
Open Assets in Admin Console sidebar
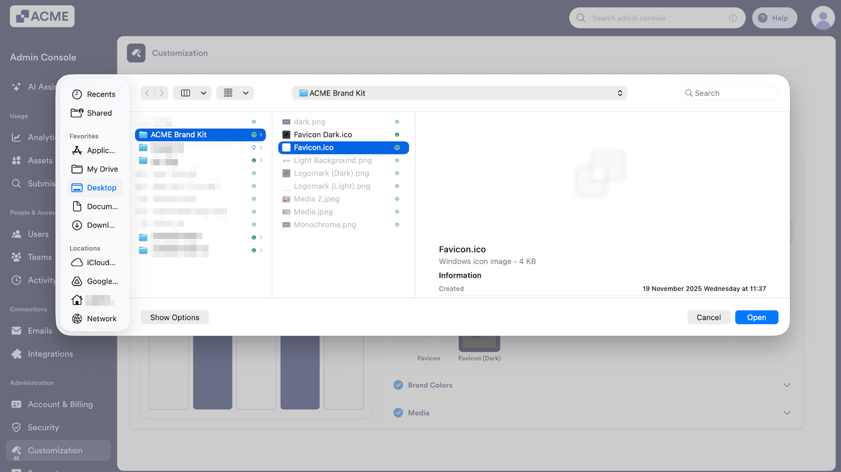point(32,160)
